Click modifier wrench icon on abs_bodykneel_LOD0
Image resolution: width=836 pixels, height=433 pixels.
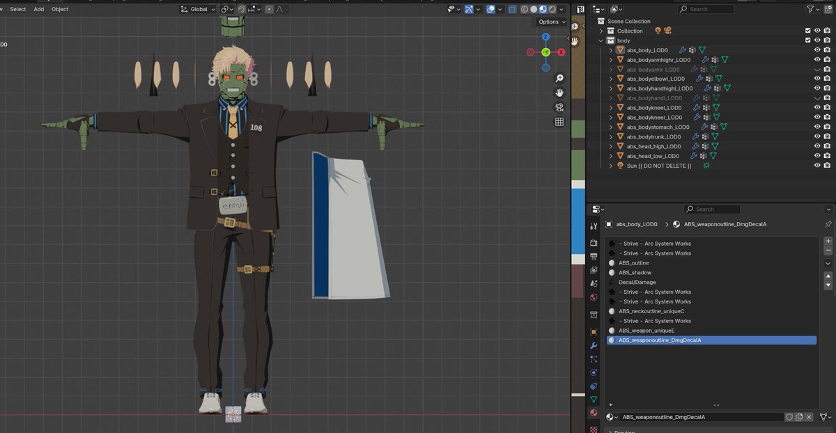[x=695, y=108]
